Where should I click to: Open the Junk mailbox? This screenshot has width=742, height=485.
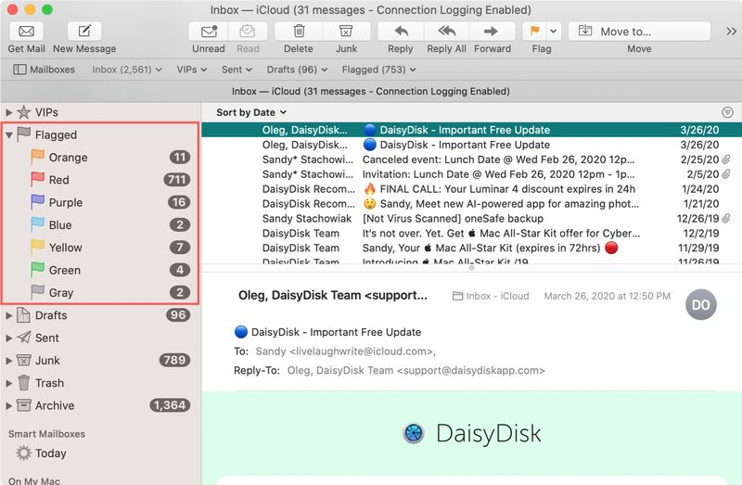coord(101,360)
